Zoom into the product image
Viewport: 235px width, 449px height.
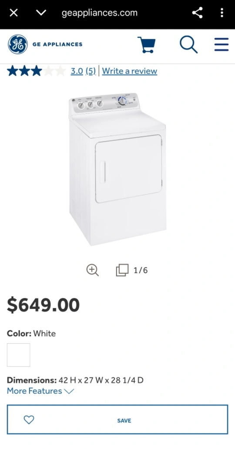click(93, 270)
